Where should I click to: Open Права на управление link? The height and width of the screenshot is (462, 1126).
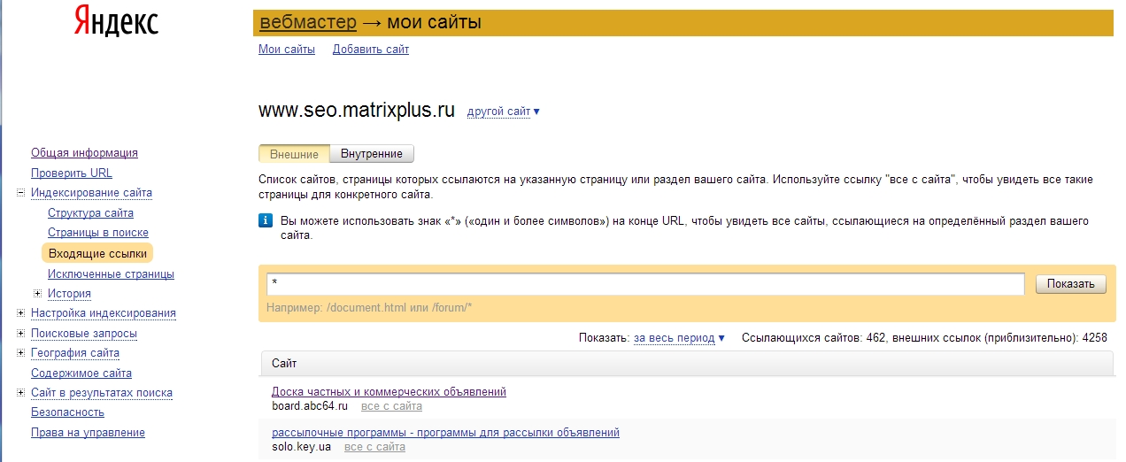tap(88, 433)
